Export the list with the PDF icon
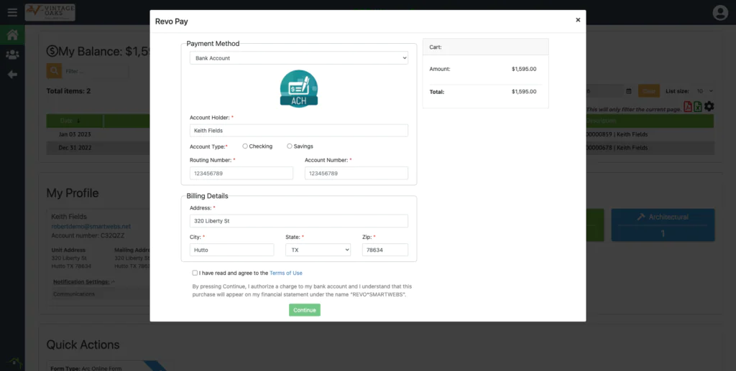736x371 pixels. pos(688,107)
